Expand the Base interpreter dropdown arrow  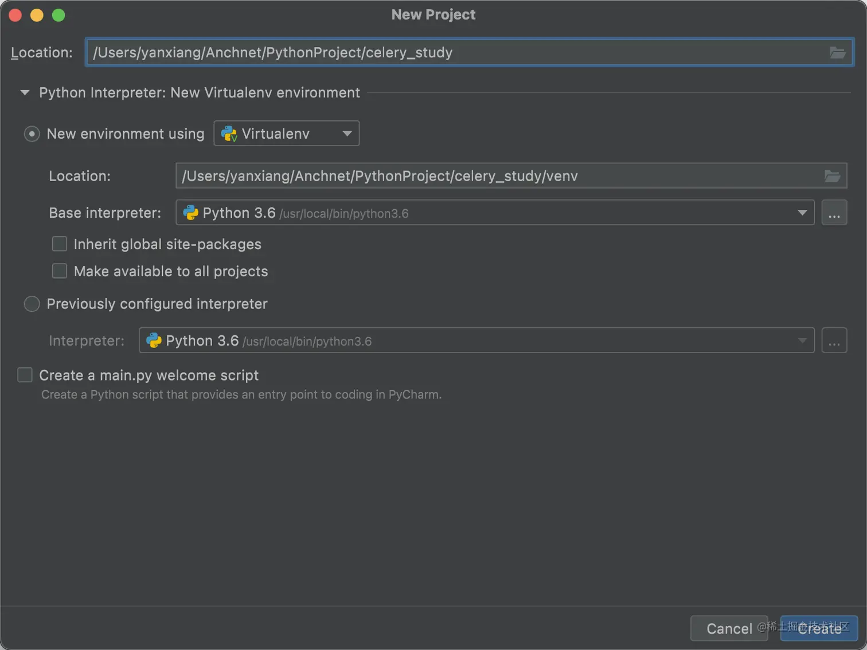pos(802,213)
